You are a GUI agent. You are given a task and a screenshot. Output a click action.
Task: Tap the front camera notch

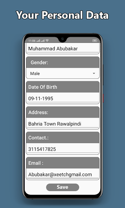click(62, 39)
